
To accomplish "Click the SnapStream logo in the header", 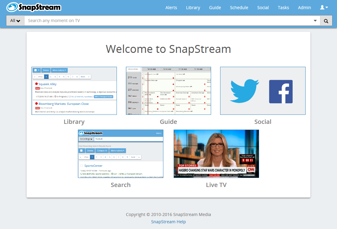I will coord(34,7).
